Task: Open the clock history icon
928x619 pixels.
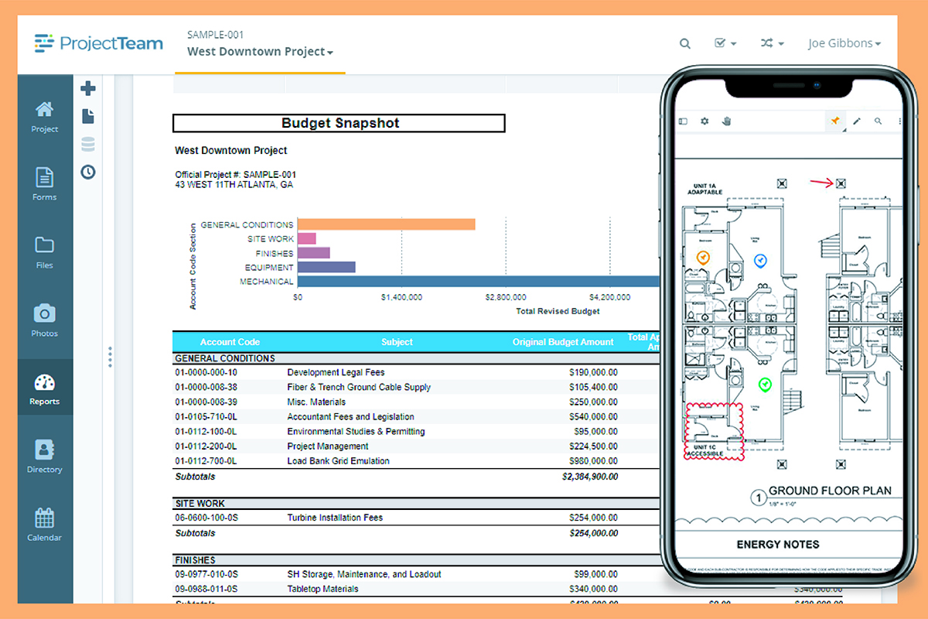Action: coord(88,172)
